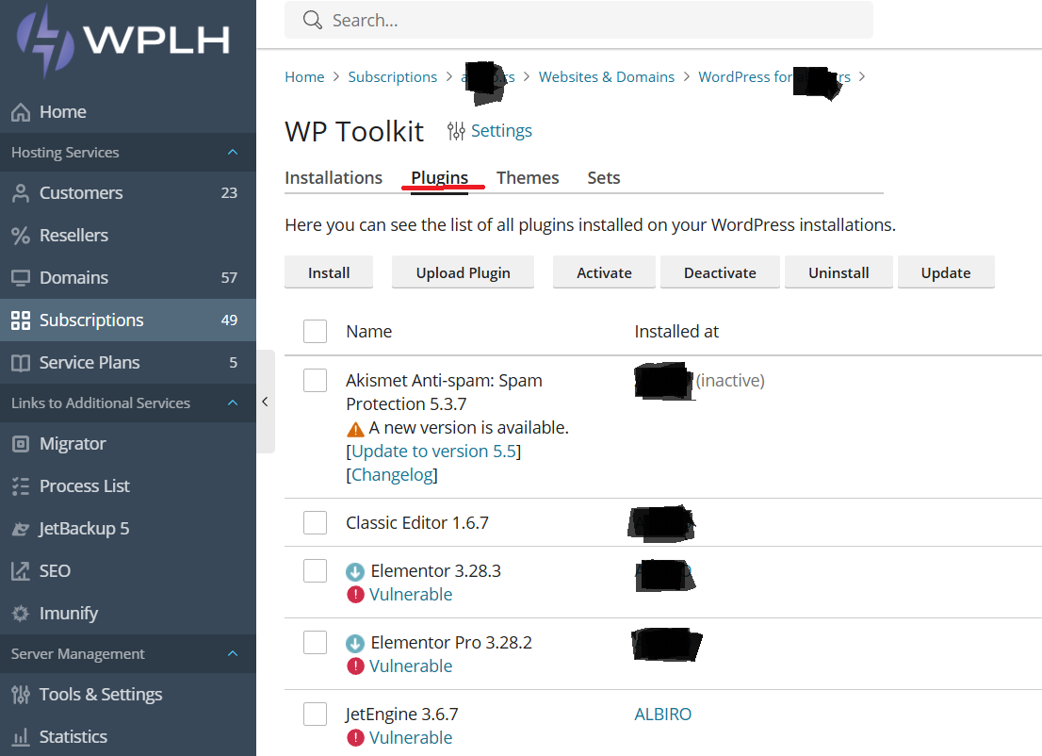Check the Elementor Pro 3.28.2 checkbox

(x=315, y=642)
